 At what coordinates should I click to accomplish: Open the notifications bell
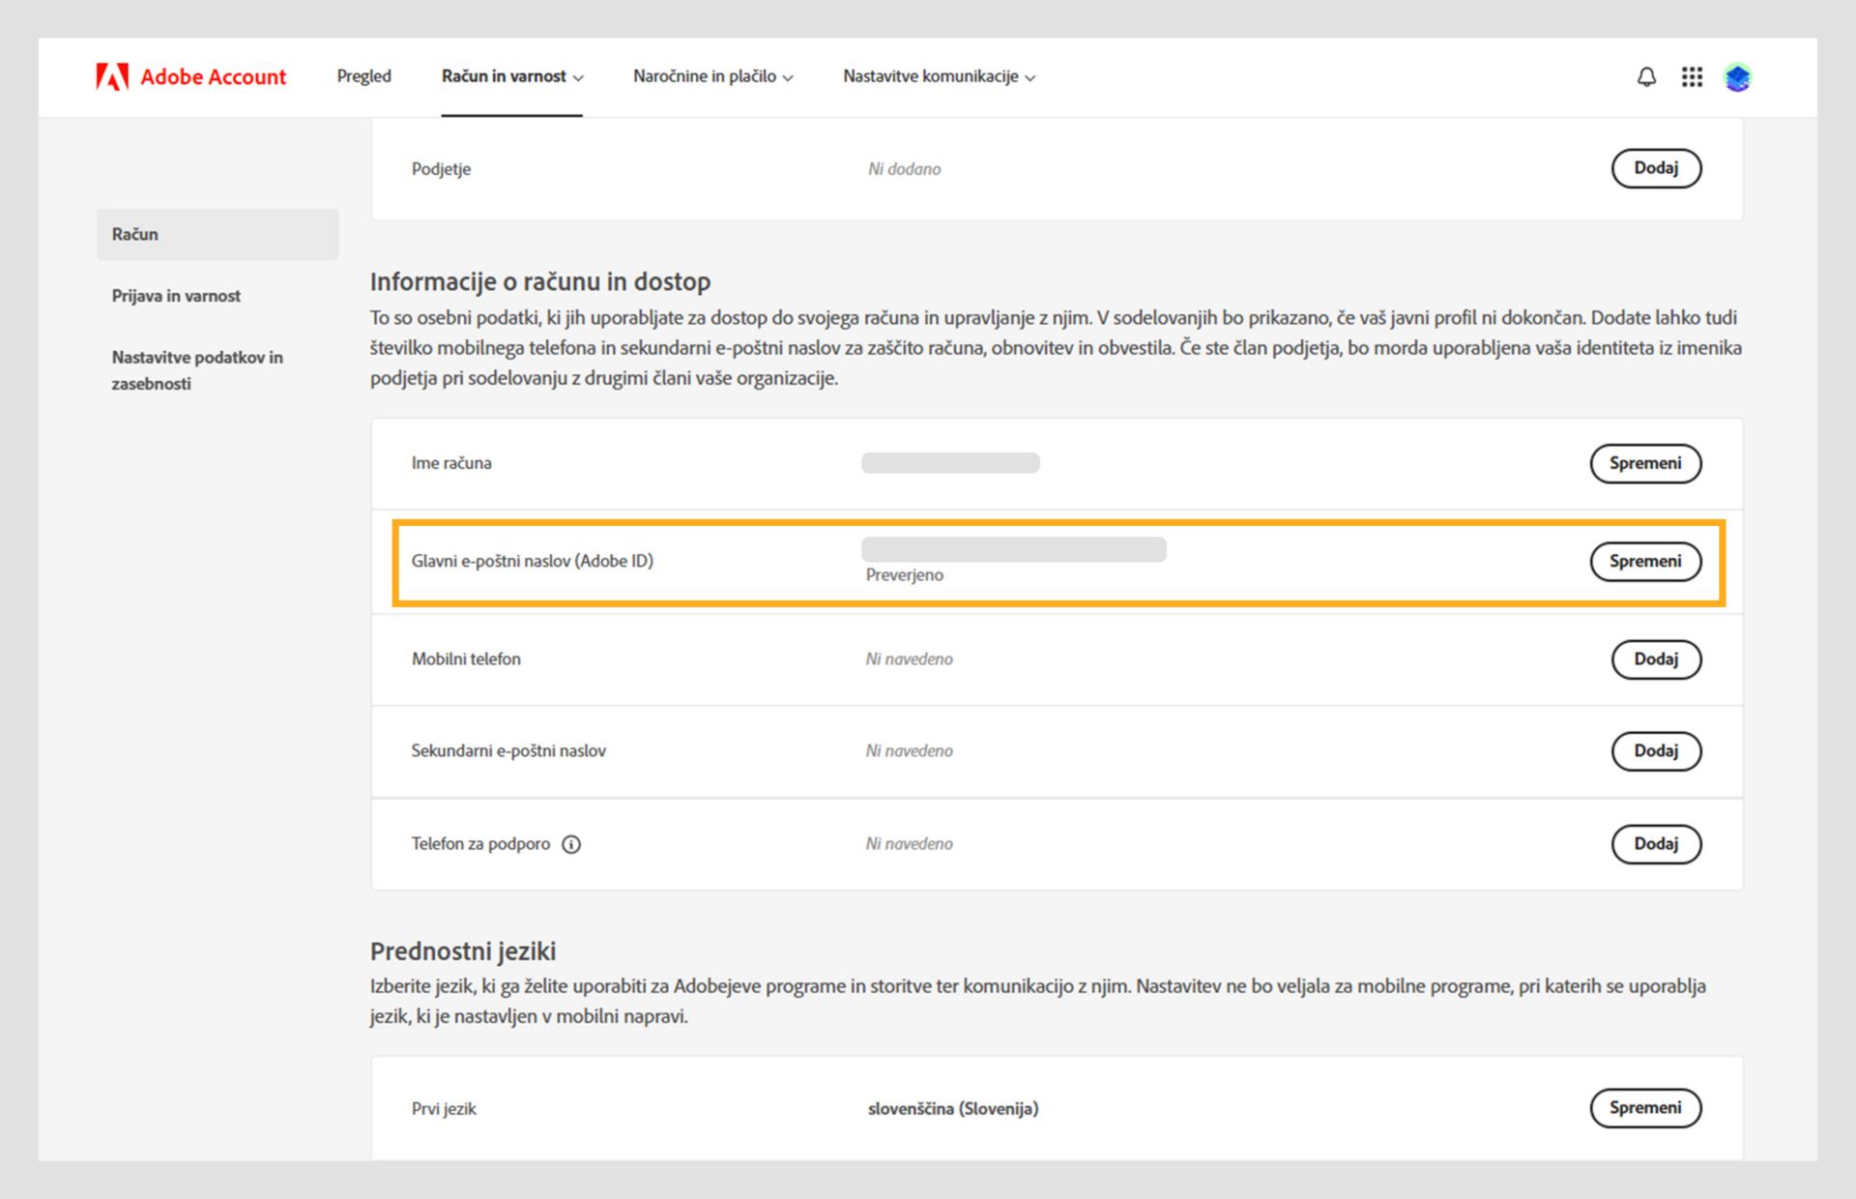tap(1646, 76)
